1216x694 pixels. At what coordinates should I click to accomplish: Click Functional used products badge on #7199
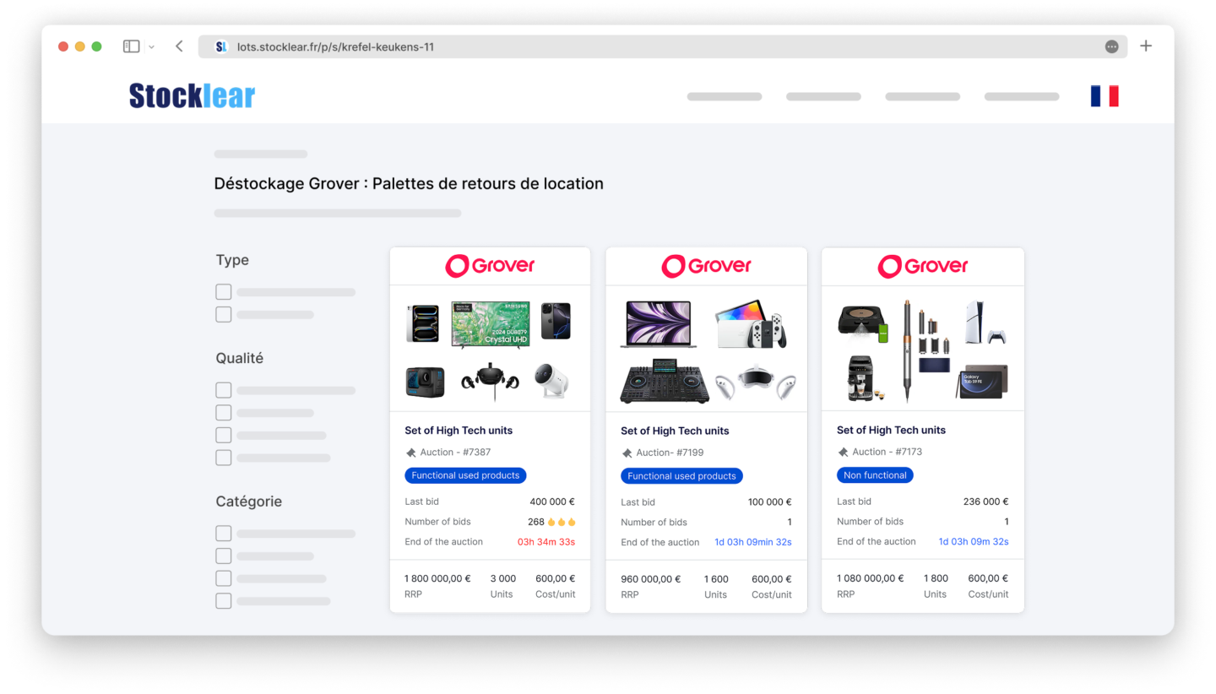tap(681, 476)
